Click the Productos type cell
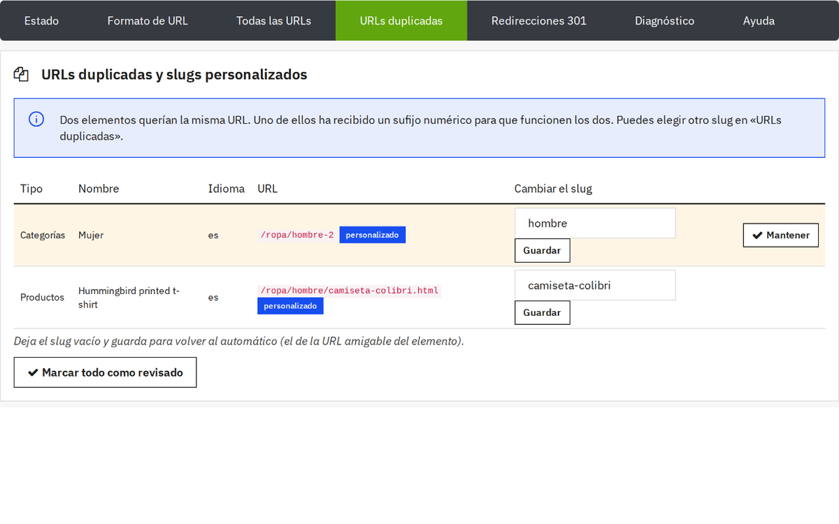The height and width of the screenshot is (524, 839). [42, 297]
